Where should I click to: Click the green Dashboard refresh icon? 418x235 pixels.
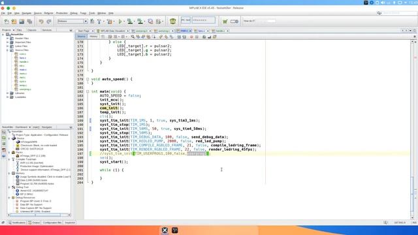(3, 138)
